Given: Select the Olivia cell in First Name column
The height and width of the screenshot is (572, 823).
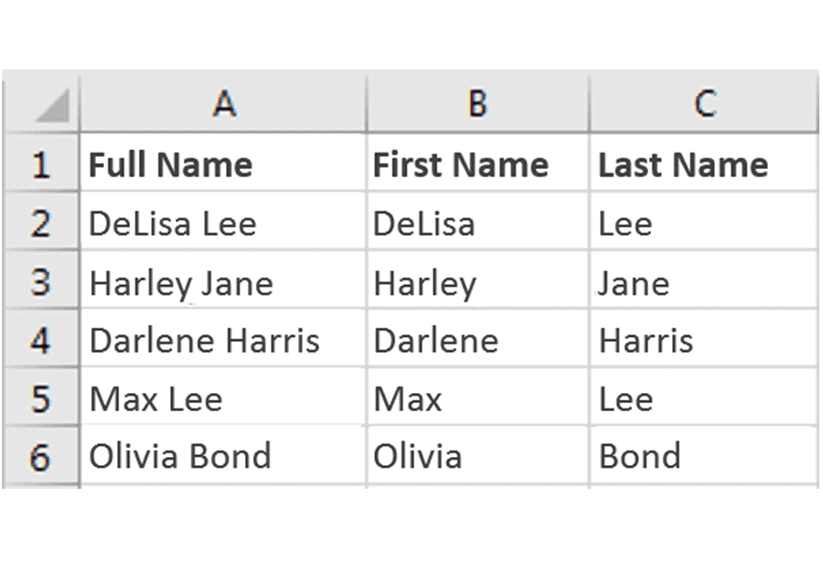Looking at the screenshot, I should (x=478, y=457).
